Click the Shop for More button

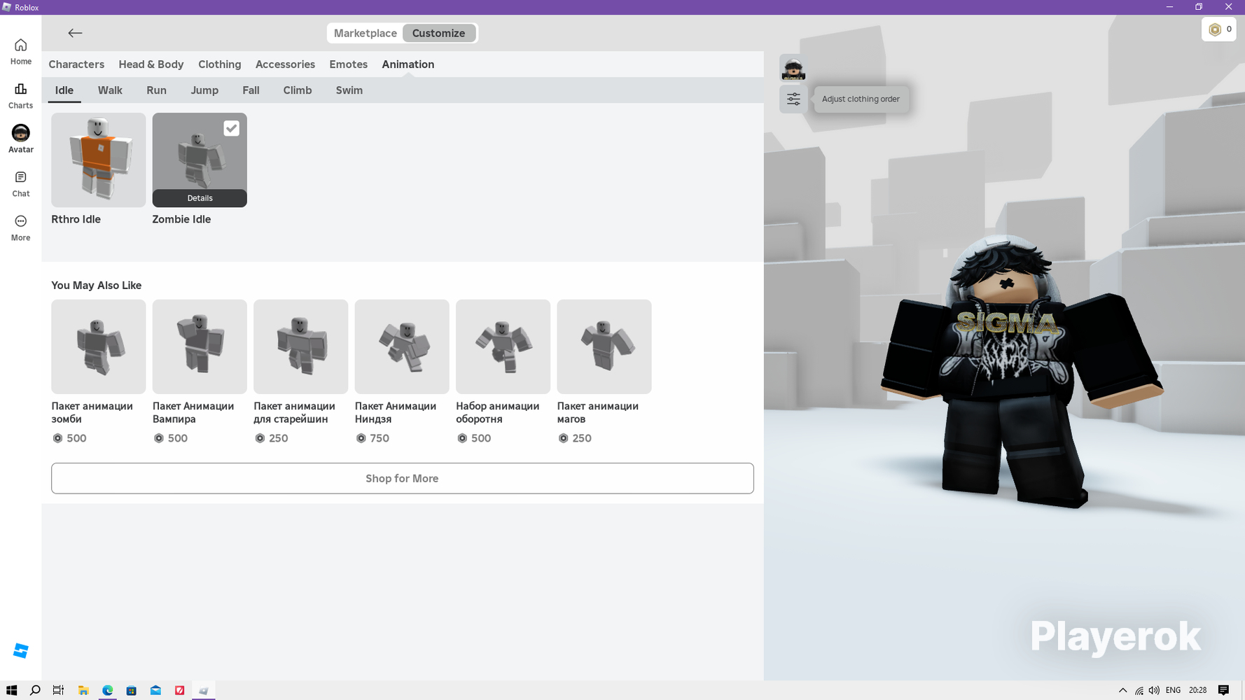(403, 478)
